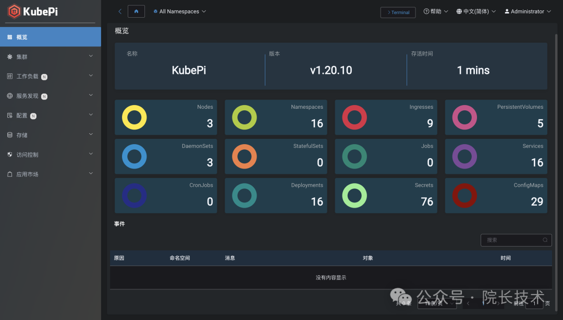Select 存储 in the sidebar
Viewport: 563px width, 320px height.
(x=50, y=135)
